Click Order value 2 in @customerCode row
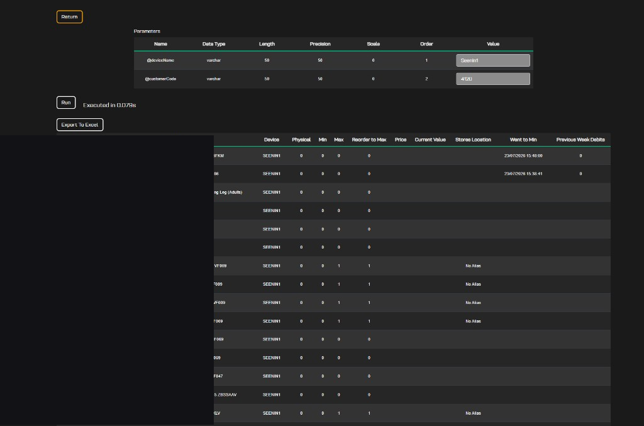The width and height of the screenshot is (644, 426). (426, 79)
